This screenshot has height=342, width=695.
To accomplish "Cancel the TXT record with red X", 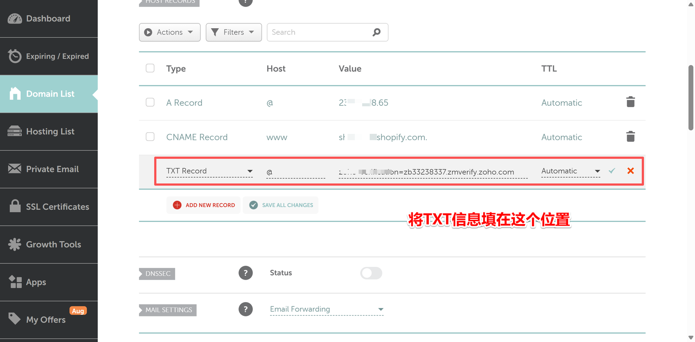I will [631, 171].
